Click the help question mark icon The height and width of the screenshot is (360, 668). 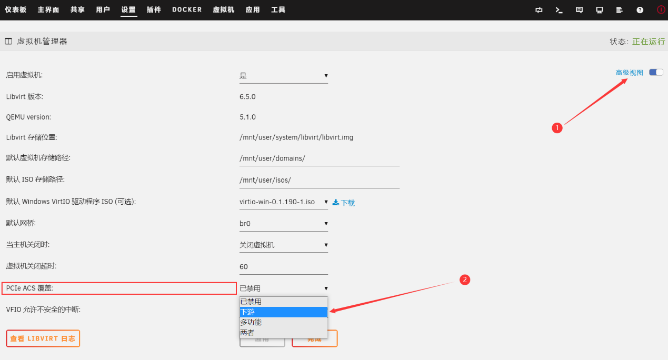(640, 10)
